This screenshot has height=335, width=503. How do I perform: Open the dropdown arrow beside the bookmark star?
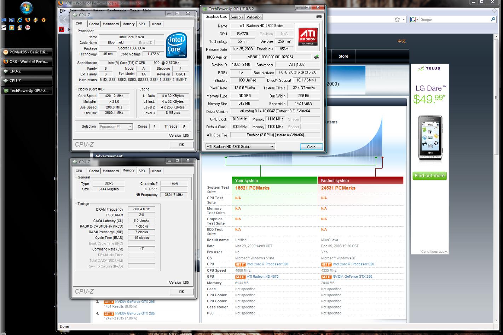coord(404,20)
